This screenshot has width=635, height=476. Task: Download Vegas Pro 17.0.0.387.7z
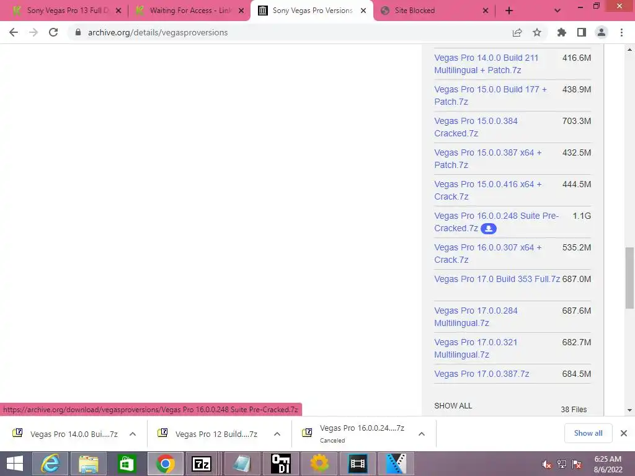[481, 374]
